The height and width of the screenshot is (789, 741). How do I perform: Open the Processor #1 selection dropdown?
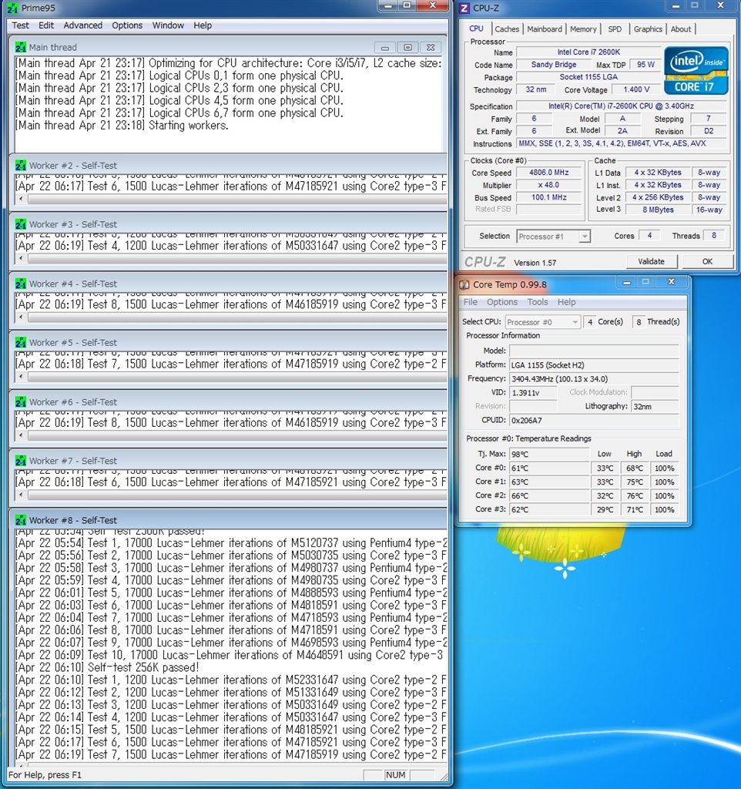coord(553,237)
